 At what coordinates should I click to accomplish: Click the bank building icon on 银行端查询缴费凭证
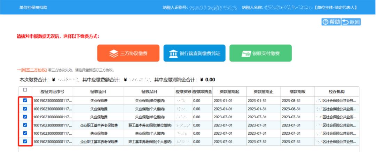pyautogui.click(x=173, y=54)
